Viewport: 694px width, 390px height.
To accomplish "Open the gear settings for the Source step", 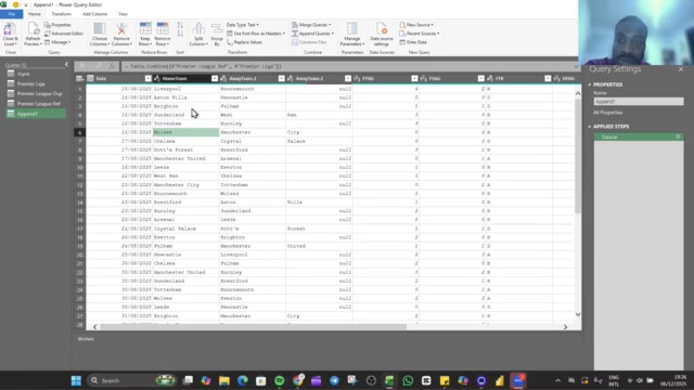I will (x=678, y=137).
